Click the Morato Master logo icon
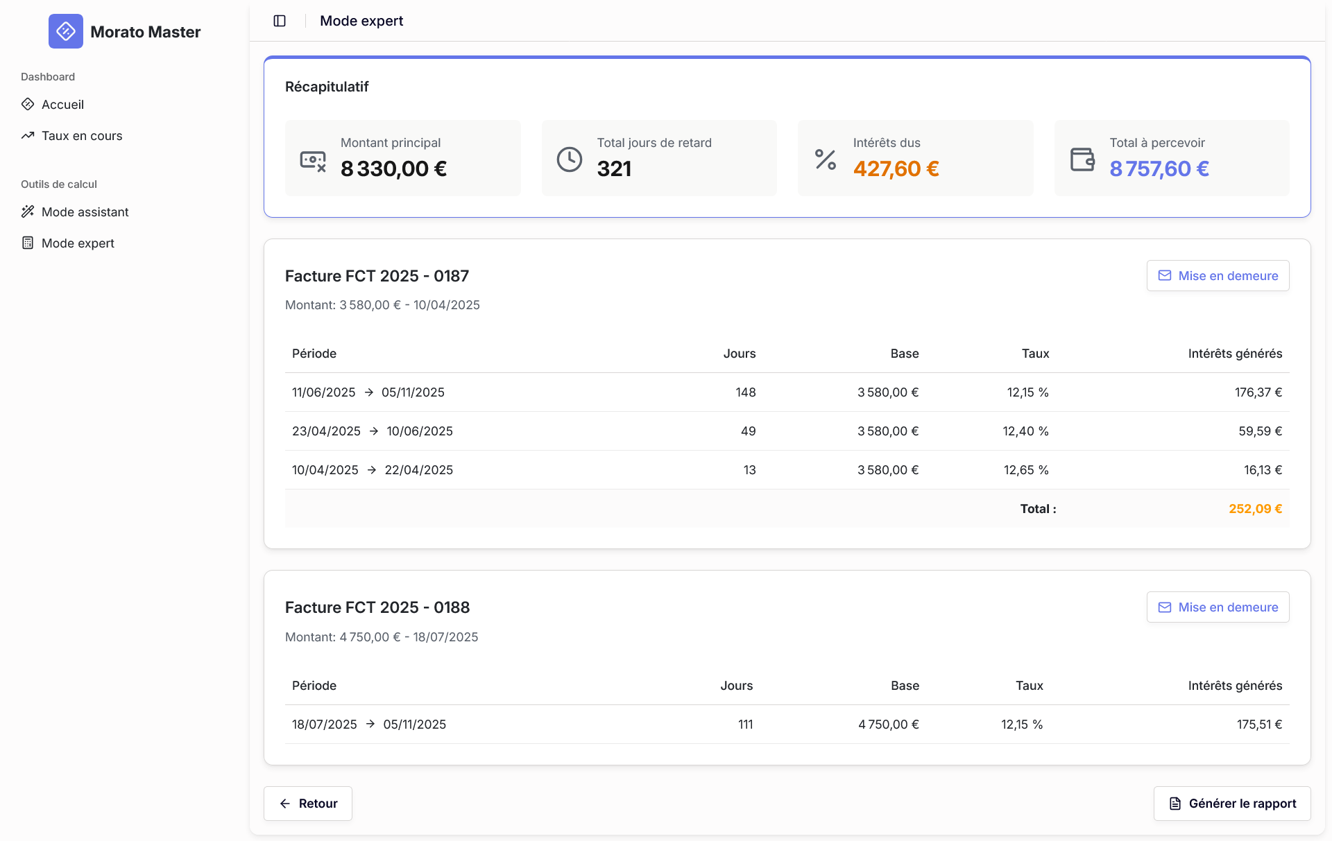Viewport: 1332px width, 841px height. (66, 31)
